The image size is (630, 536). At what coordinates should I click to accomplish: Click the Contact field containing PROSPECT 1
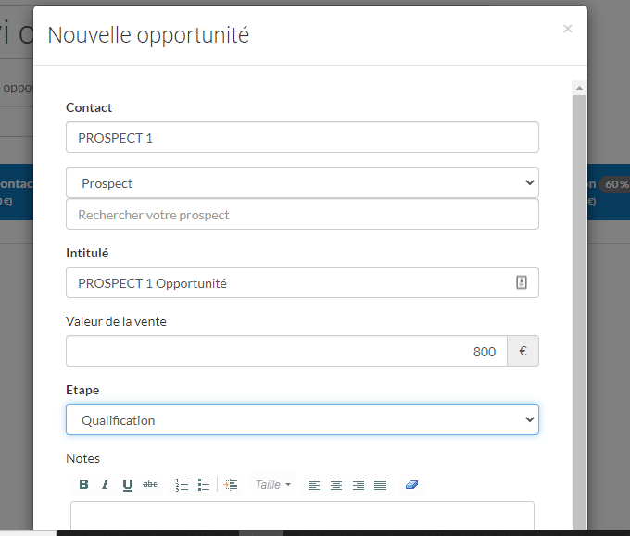coord(302,138)
